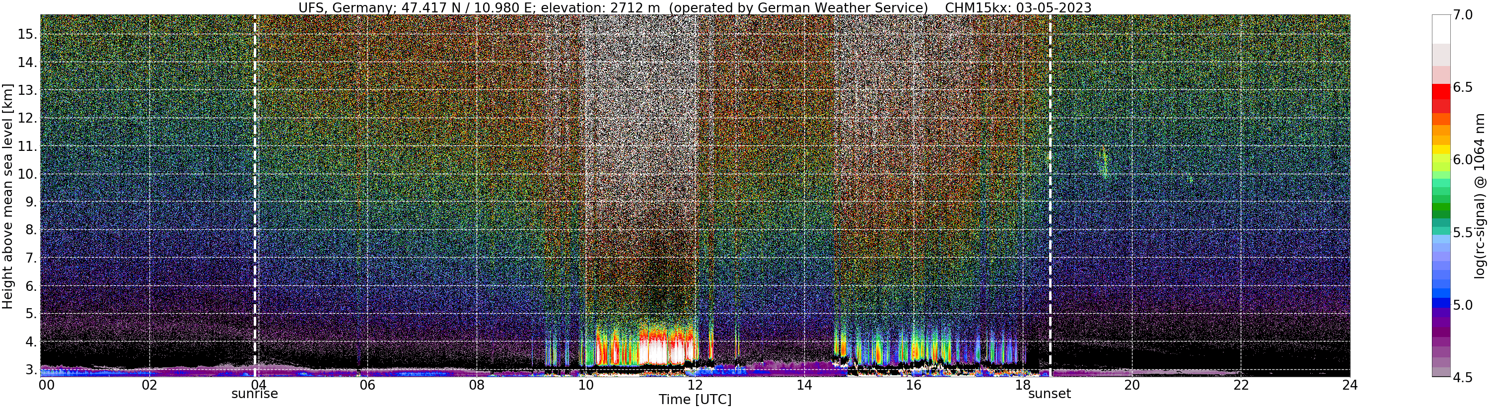Viewport: 1490px width, 409px height.
Task: Click the height tick label '7.'
Action: (x=31, y=258)
